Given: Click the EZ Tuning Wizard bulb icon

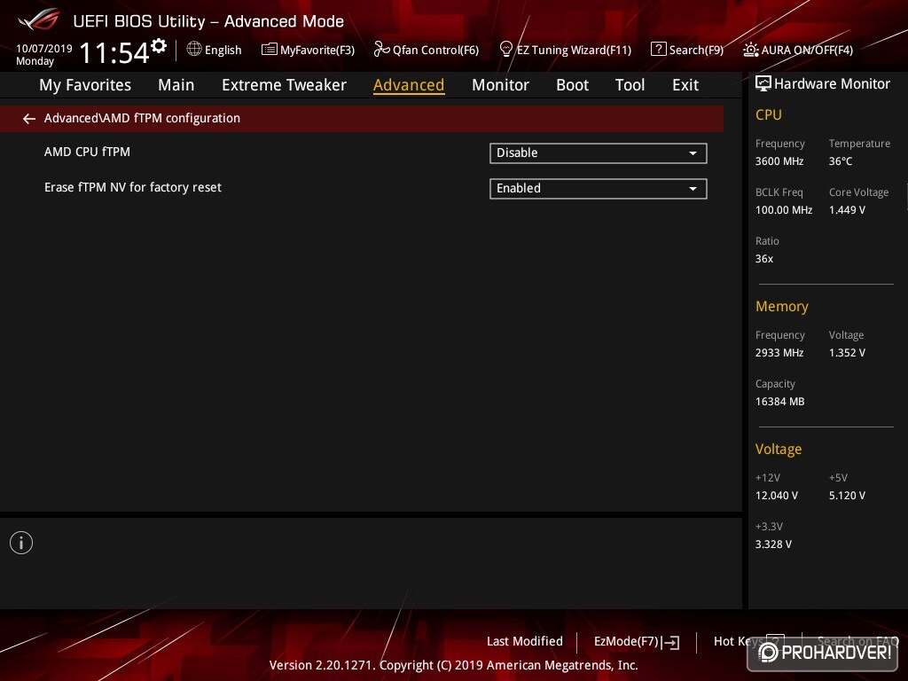Looking at the screenshot, I should 506,50.
